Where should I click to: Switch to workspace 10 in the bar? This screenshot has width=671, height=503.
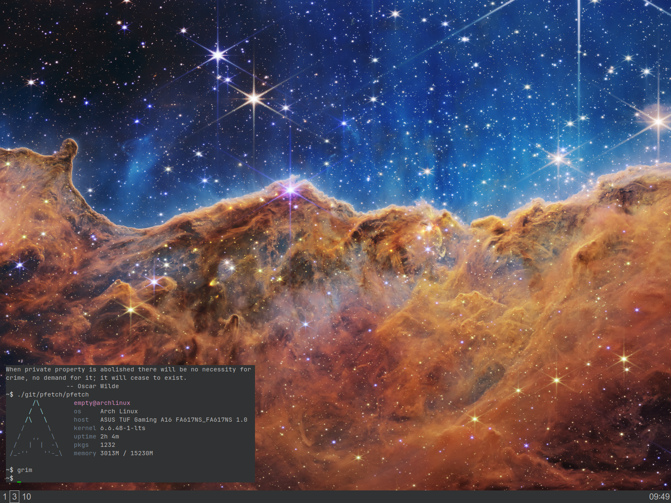click(26, 497)
